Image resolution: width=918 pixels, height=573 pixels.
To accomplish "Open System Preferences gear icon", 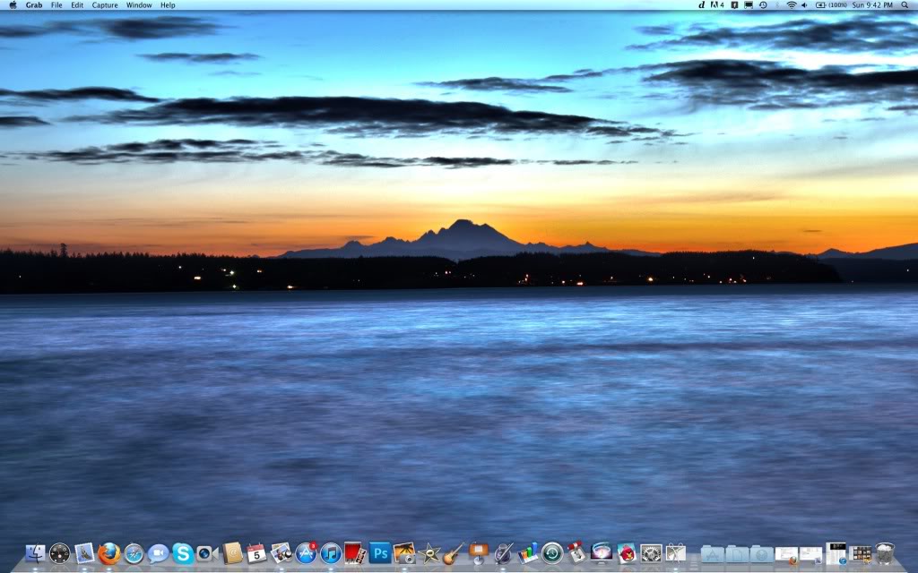I will pos(651,552).
